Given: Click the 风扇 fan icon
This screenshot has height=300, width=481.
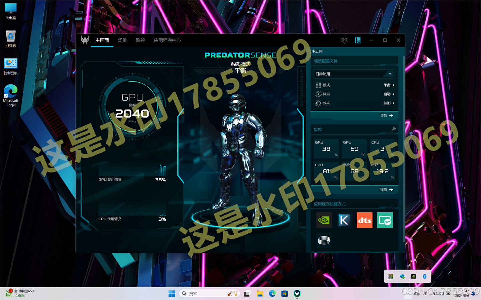Looking at the screenshot, I should 318,94.
